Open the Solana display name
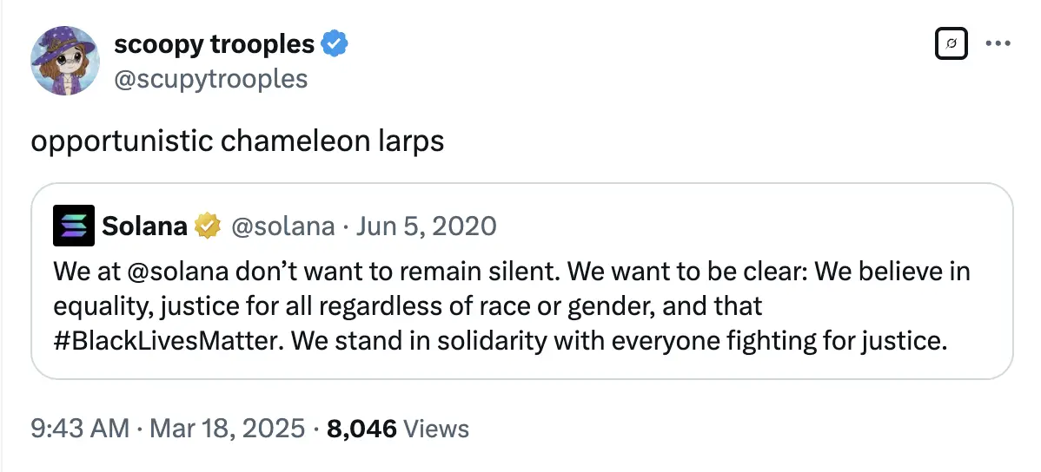The width and height of the screenshot is (1041, 472). tap(144, 226)
